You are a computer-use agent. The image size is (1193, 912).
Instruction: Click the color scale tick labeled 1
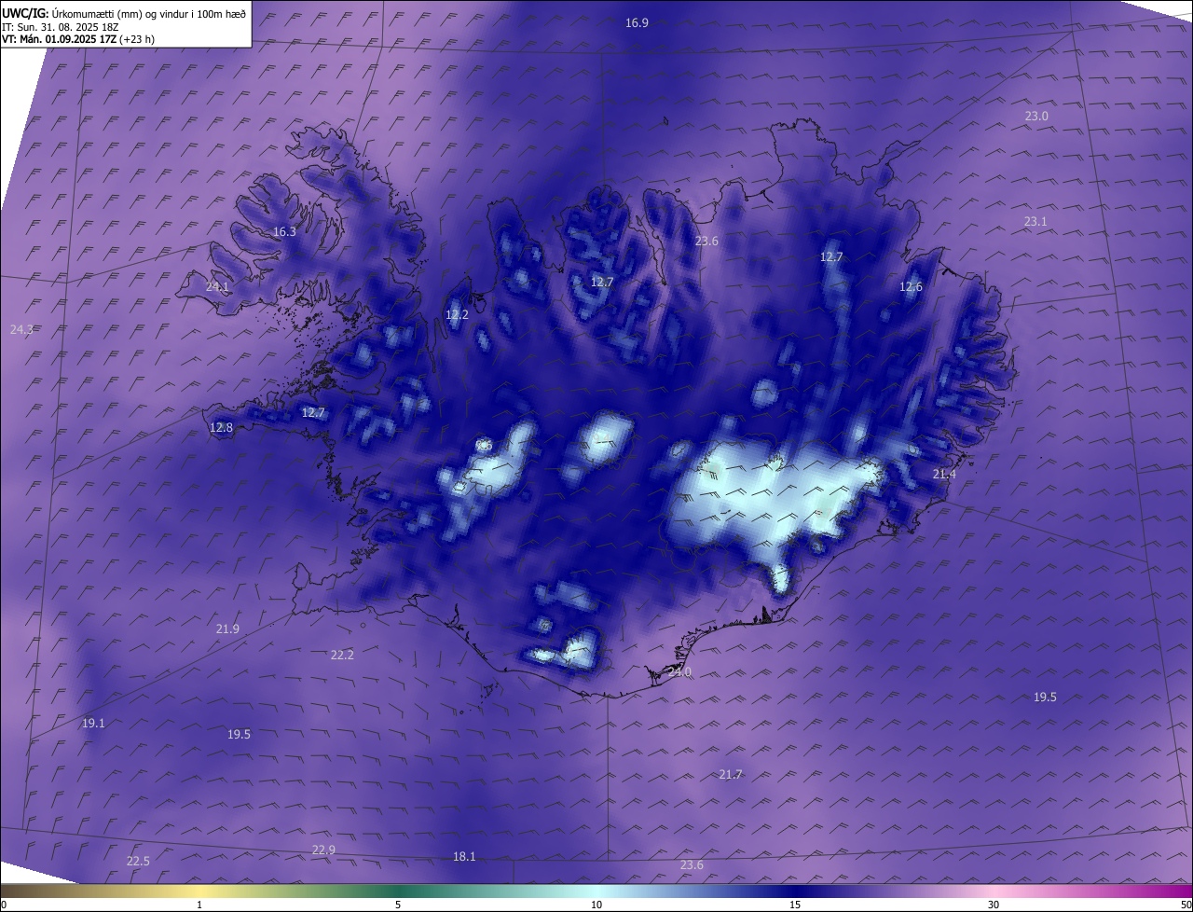199,905
